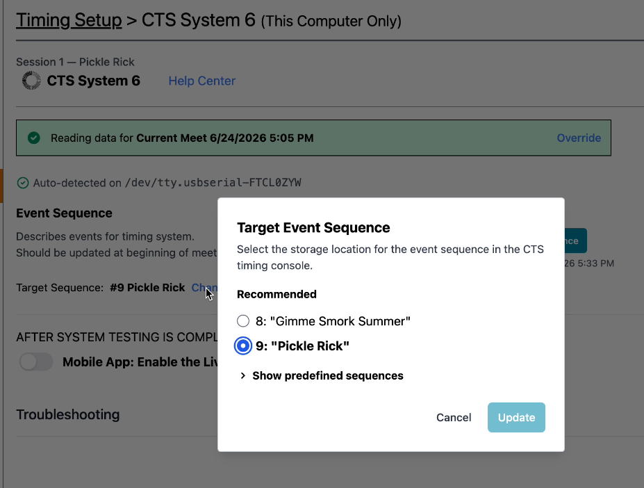The height and width of the screenshot is (488, 644).
Task: Open the Timing Setup breadcrumb link
Action: click(69, 20)
